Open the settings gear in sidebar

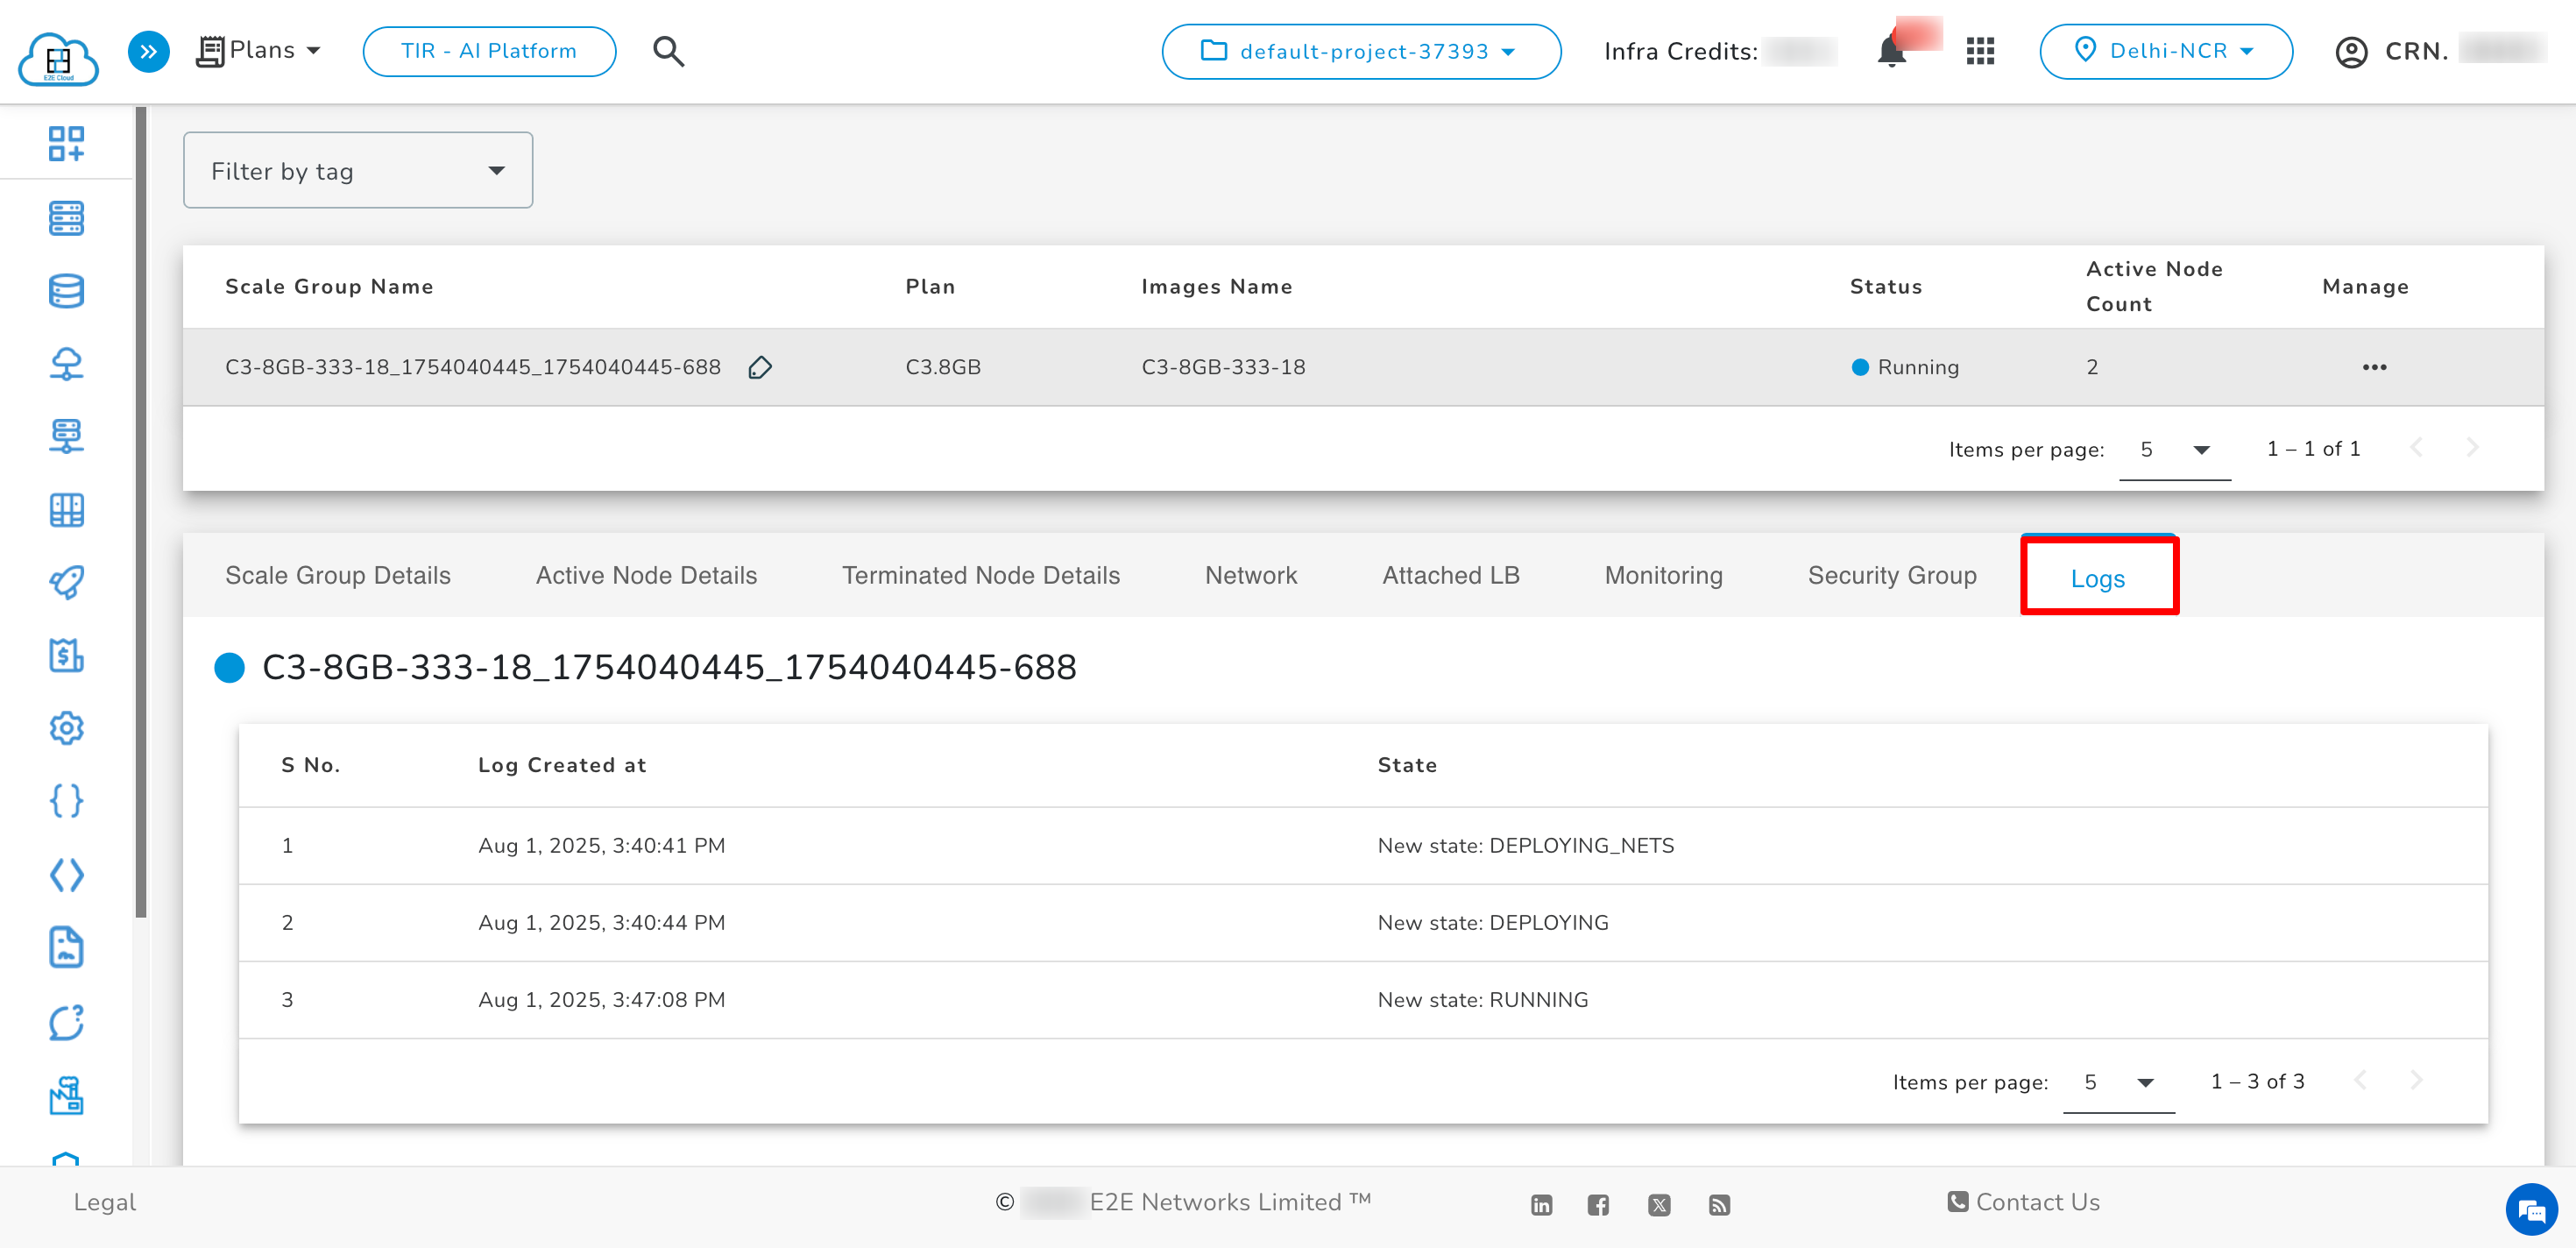[x=66, y=728]
